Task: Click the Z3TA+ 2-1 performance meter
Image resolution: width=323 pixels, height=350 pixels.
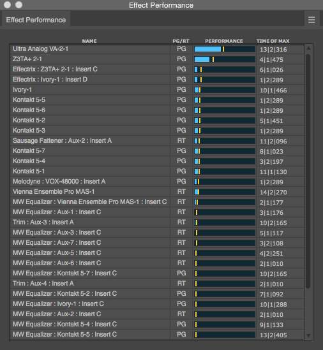Action: [x=225, y=59]
